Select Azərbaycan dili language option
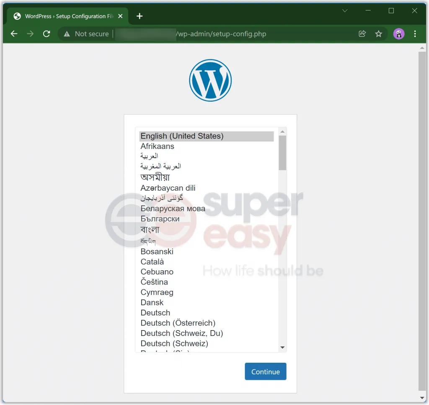This screenshot has height=405, width=429. 207,188
